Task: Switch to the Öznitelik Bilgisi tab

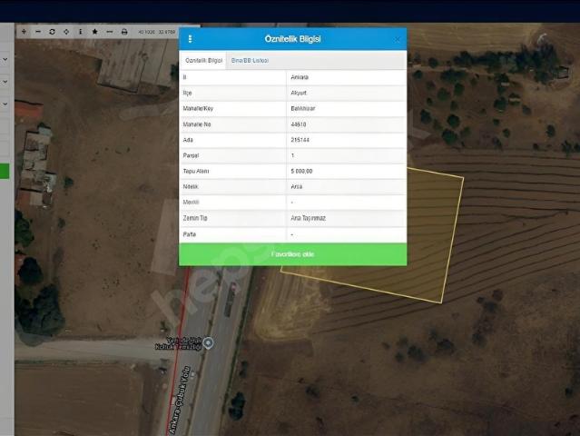Action: coord(204,60)
